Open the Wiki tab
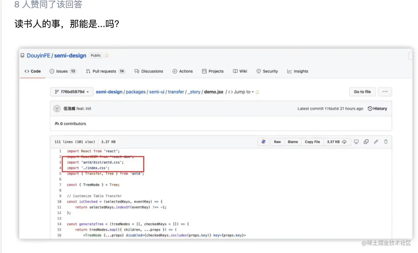The image size is (418, 253). (240, 71)
